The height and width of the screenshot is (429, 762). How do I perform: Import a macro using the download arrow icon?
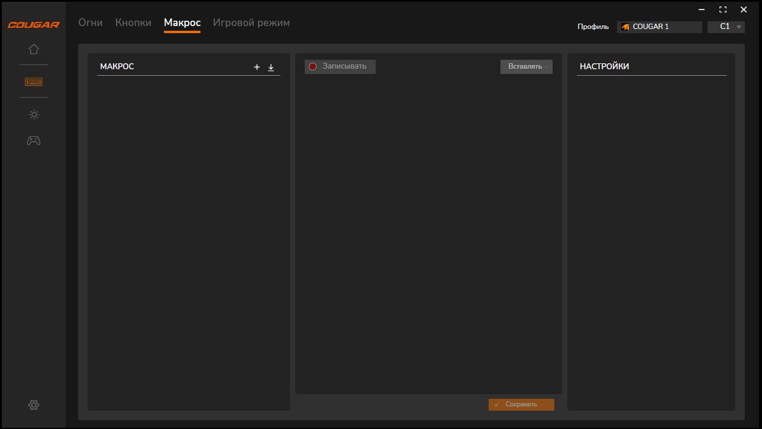(x=271, y=67)
